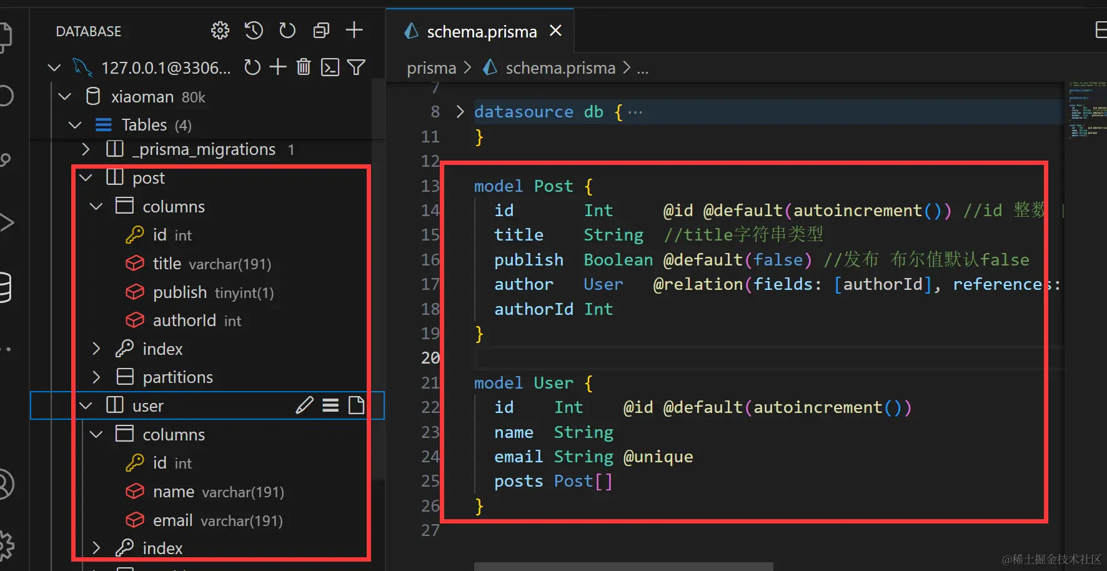Open new file icon on user row

[356, 405]
